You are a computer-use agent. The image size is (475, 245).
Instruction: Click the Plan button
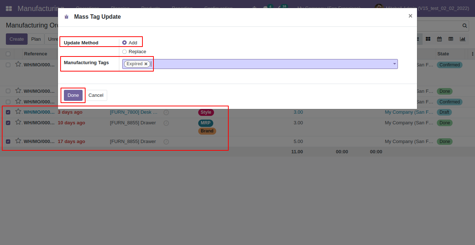coord(36,39)
